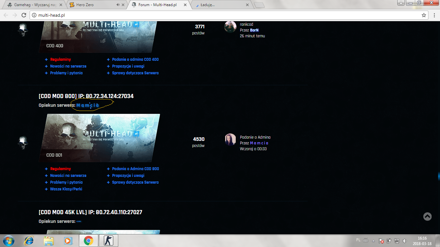Click the COD 801 forum banner
The image size is (440, 247).
[100, 138]
